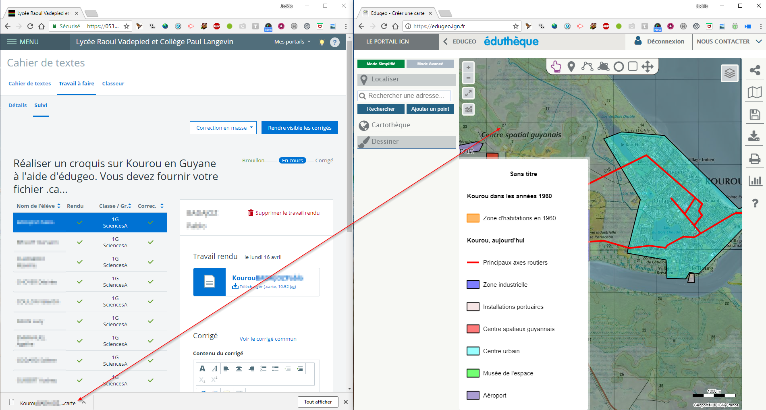766x410 pixels.
Task: Click the center-align icon in corrigé editor
Action: 239,369
